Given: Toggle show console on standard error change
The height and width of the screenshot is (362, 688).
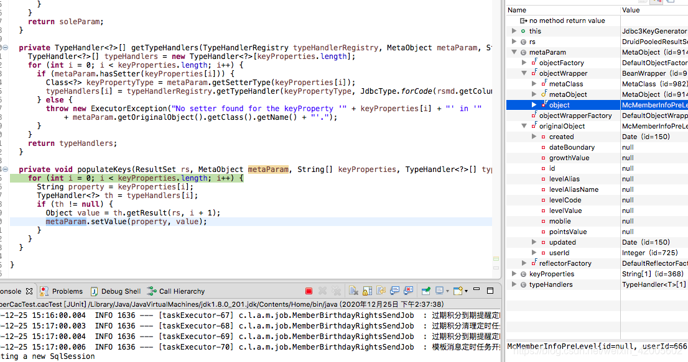Looking at the screenshot, I should [x=408, y=291].
